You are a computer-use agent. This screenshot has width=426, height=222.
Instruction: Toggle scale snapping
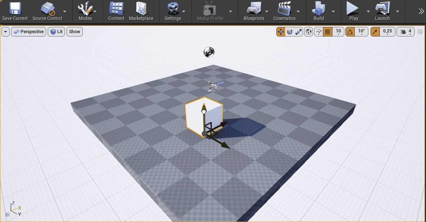(x=375, y=32)
